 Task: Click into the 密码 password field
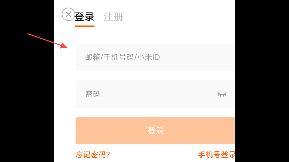click(x=155, y=94)
